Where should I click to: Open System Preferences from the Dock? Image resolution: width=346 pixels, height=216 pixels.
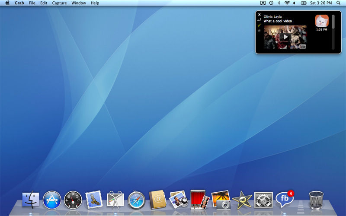click(x=263, y=200)
